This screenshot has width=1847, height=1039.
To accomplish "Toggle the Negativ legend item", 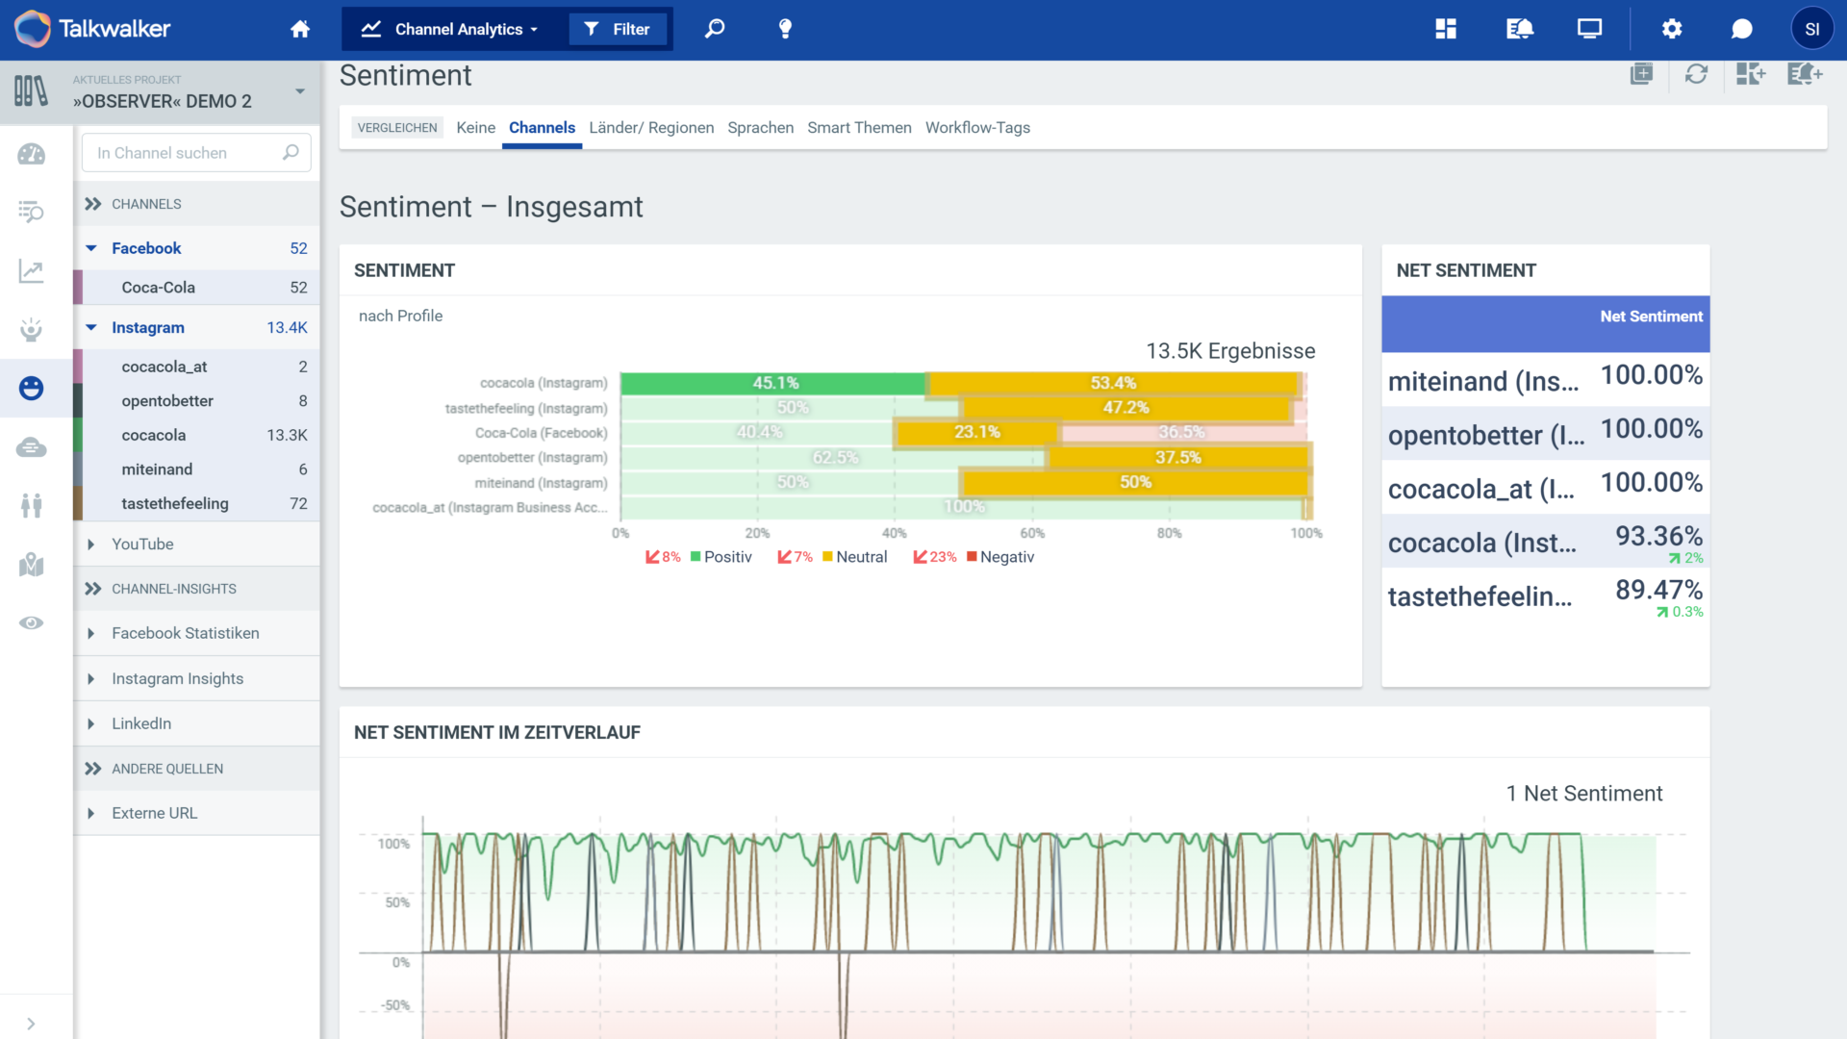I will (1000, 557).
